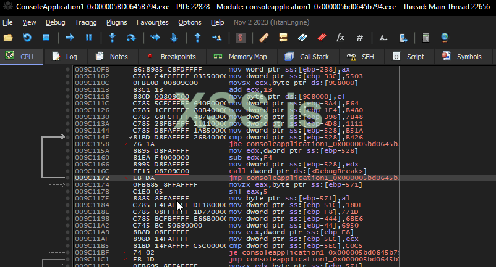This screenshot has height=267, width=496.
Task: Show the Labels tag icon
Action: pyautogui.click(x=302, y=38)
